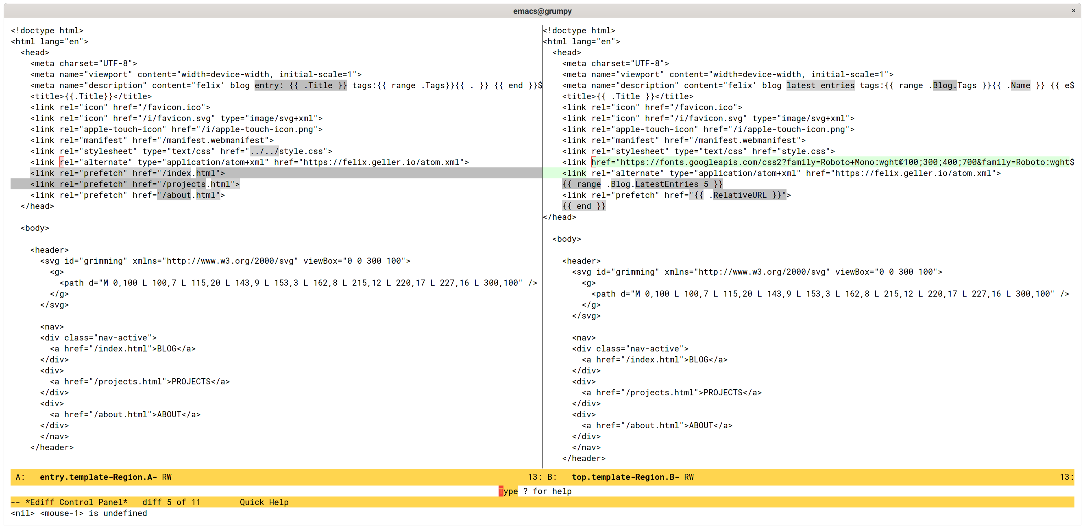
Task: Click the '<mouse-1> is undefined' echo message
Action: coord(94,513)
